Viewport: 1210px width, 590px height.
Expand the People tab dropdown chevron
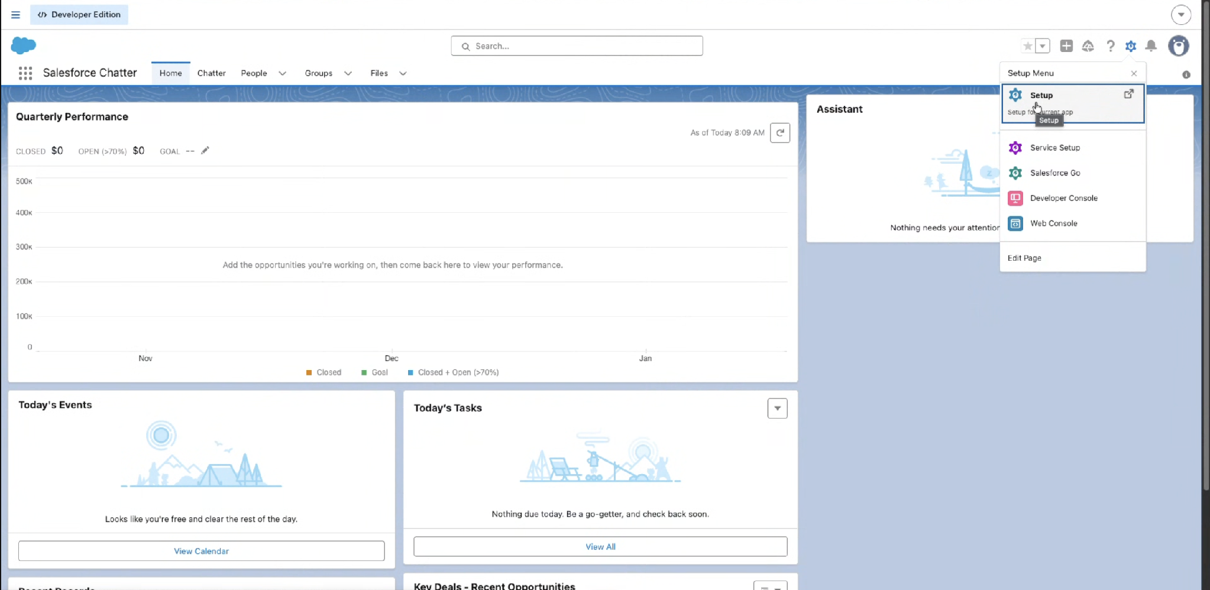(x=283, y=73)
